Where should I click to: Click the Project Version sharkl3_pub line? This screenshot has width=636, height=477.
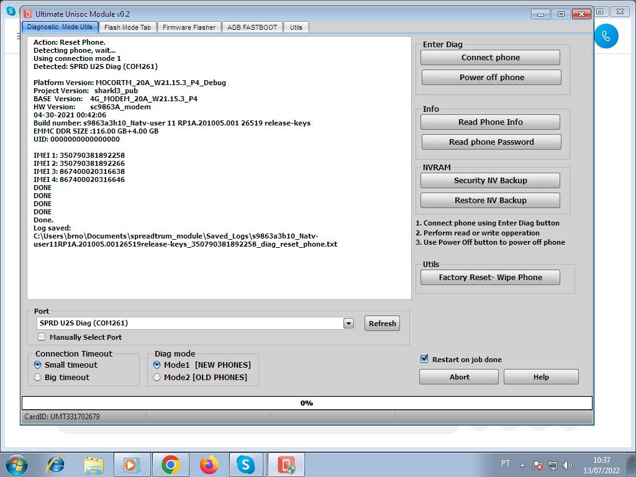86,91
